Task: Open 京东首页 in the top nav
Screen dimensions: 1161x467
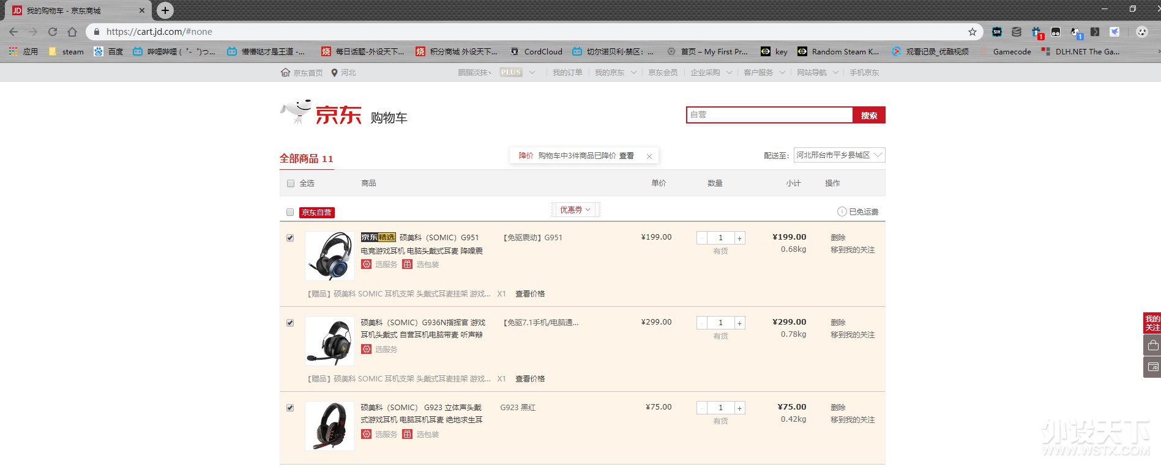Action: click(302, 73)
